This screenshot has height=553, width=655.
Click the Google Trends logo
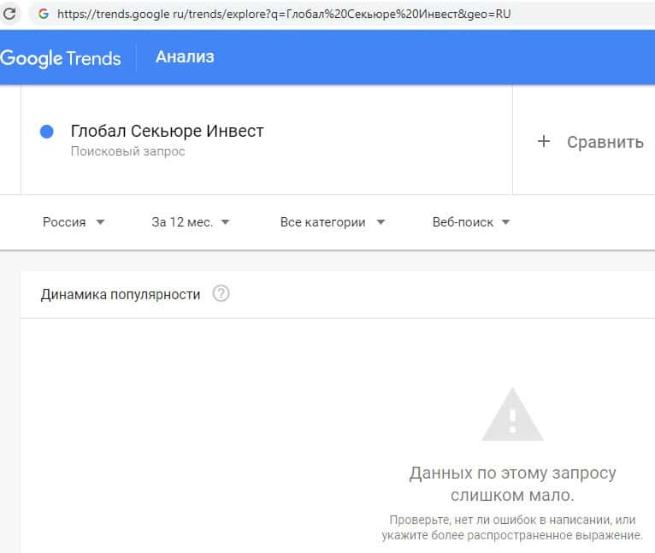tap(61, 58)
